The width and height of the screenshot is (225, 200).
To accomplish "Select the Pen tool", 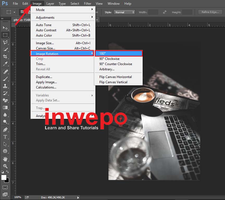I will [x=5, y=130].
